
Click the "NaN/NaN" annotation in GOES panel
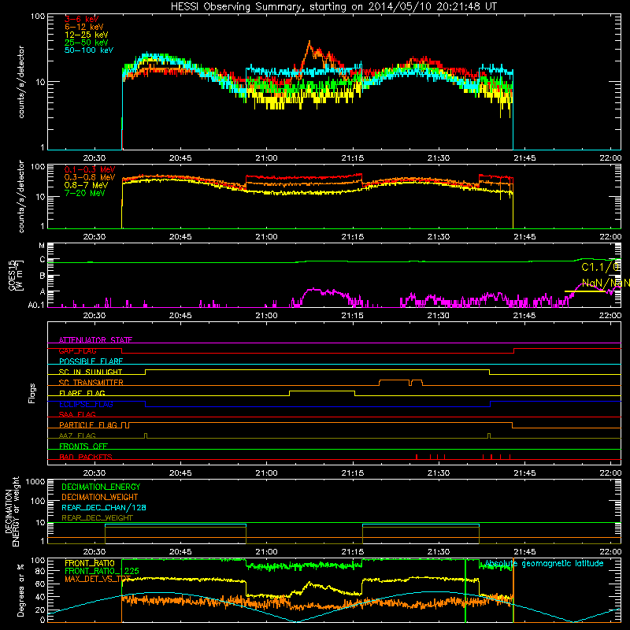(606, 283)
